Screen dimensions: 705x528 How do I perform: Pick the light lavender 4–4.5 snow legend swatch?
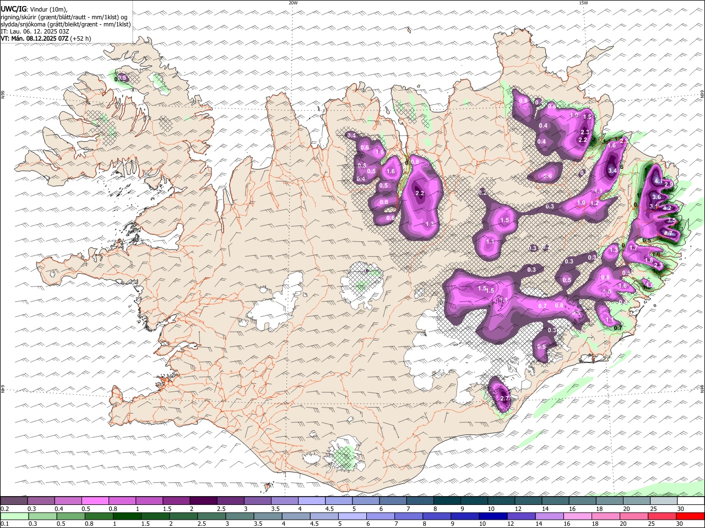click(x=311, y=501)
